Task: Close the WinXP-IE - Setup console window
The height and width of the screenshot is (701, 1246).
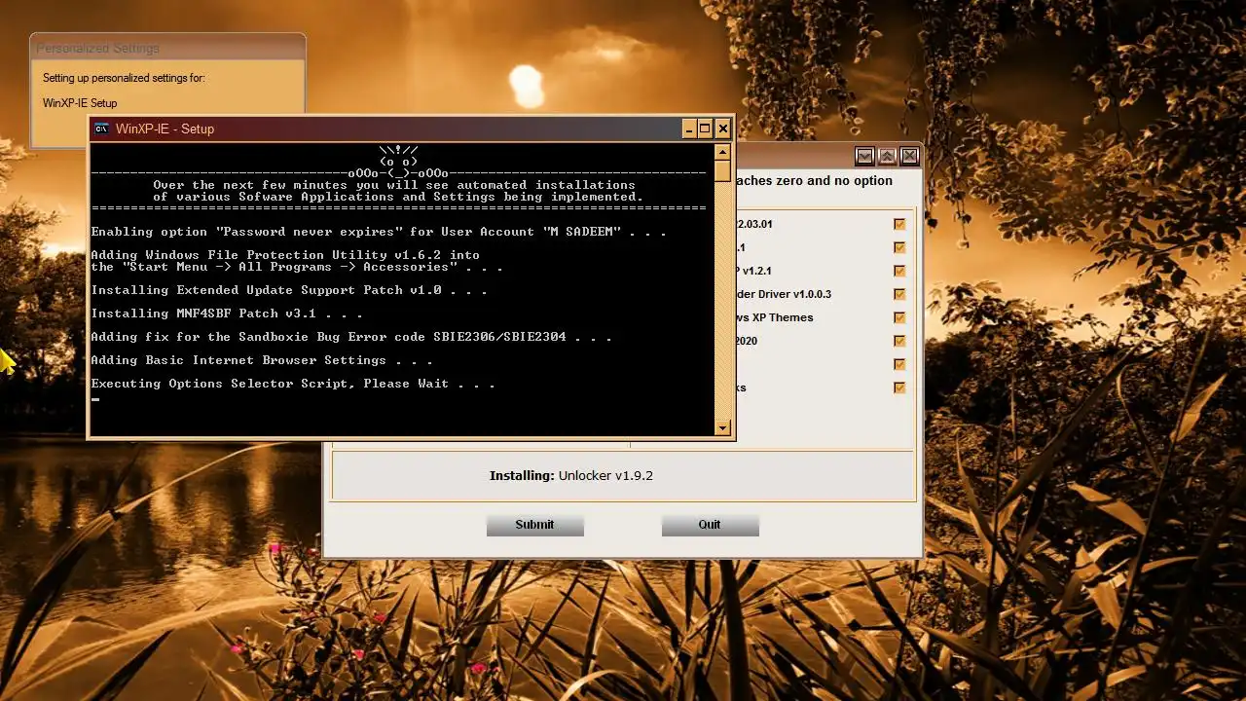Action: tap(722, 129)
